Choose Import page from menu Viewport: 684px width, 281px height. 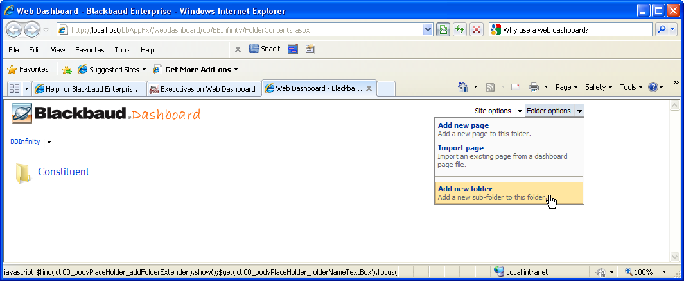509,157
